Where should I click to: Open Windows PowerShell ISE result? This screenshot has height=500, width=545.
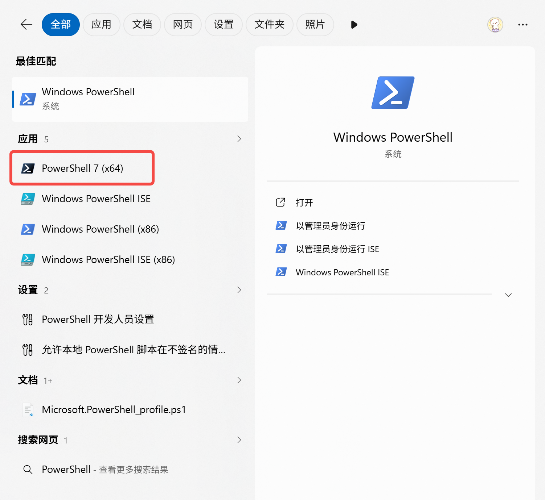pos(130,199)
